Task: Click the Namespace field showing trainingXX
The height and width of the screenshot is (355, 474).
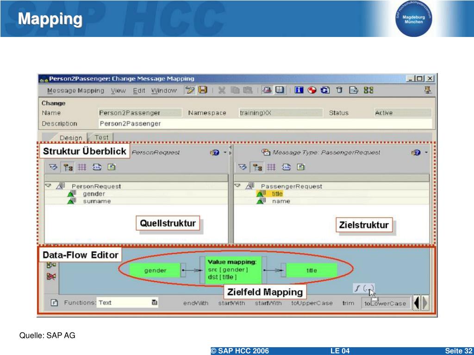Action: tap(281, 113)
